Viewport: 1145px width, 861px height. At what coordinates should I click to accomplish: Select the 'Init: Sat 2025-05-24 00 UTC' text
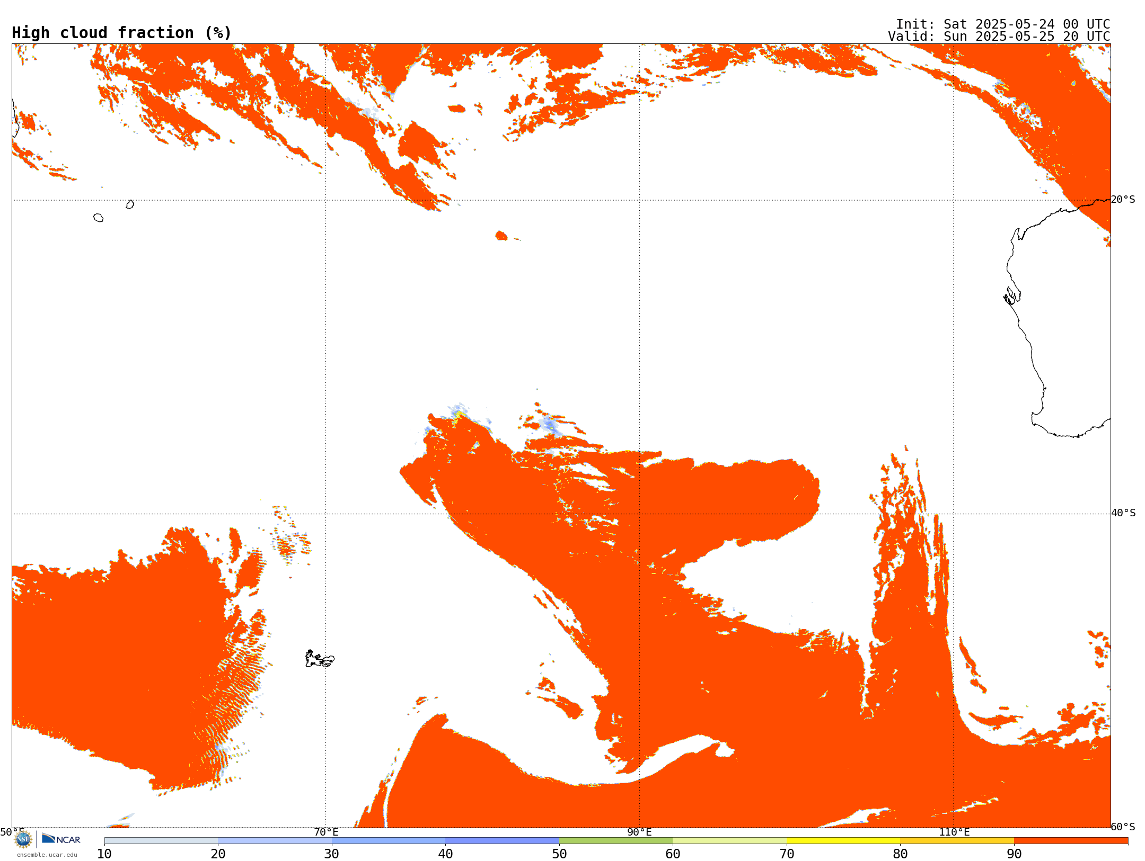1002,24
